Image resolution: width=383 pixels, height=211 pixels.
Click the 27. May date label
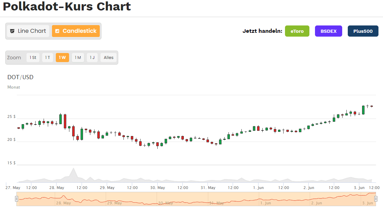pos(13,188)
